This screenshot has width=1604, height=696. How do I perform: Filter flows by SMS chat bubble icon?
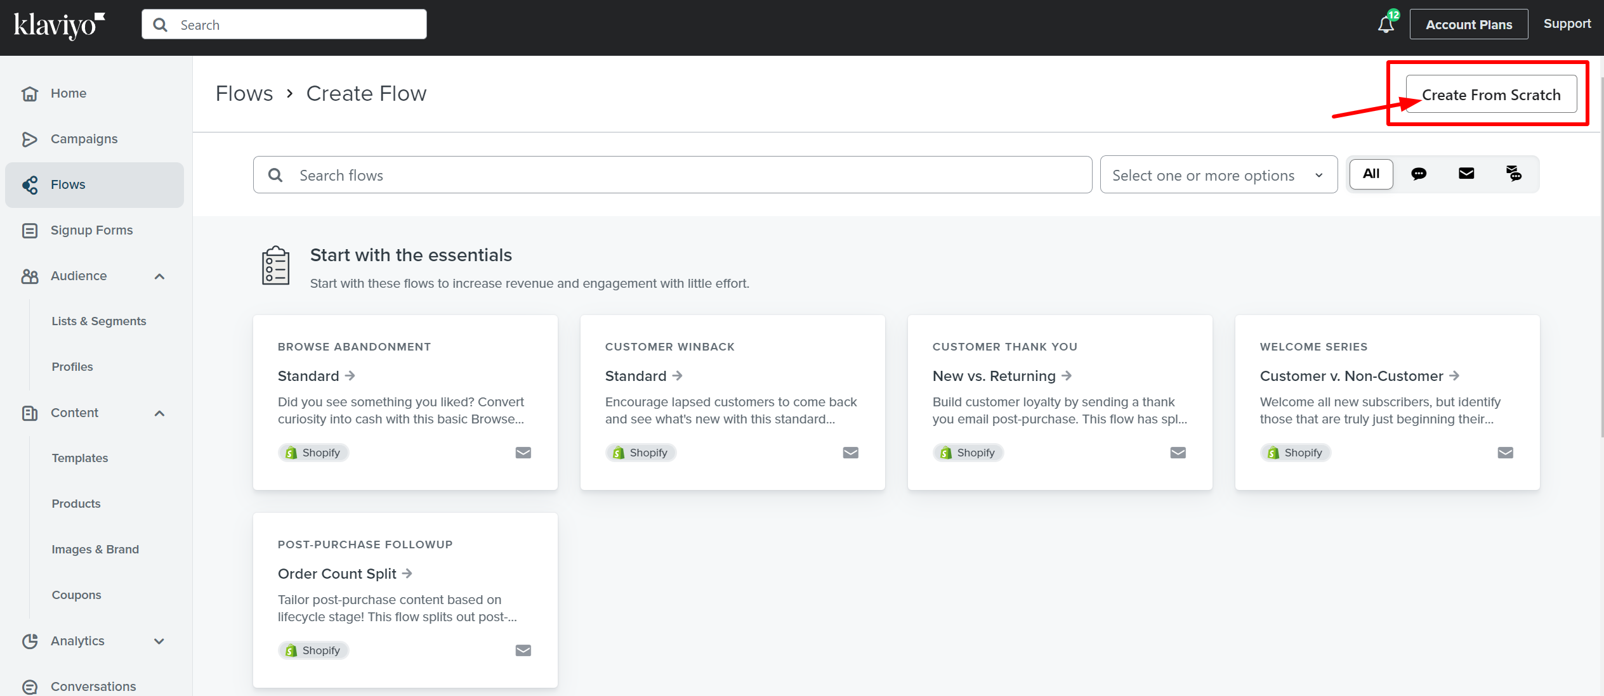1419,174
